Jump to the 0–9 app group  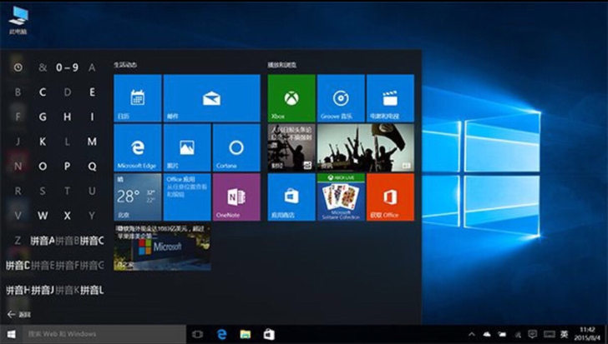coord(67,67)
